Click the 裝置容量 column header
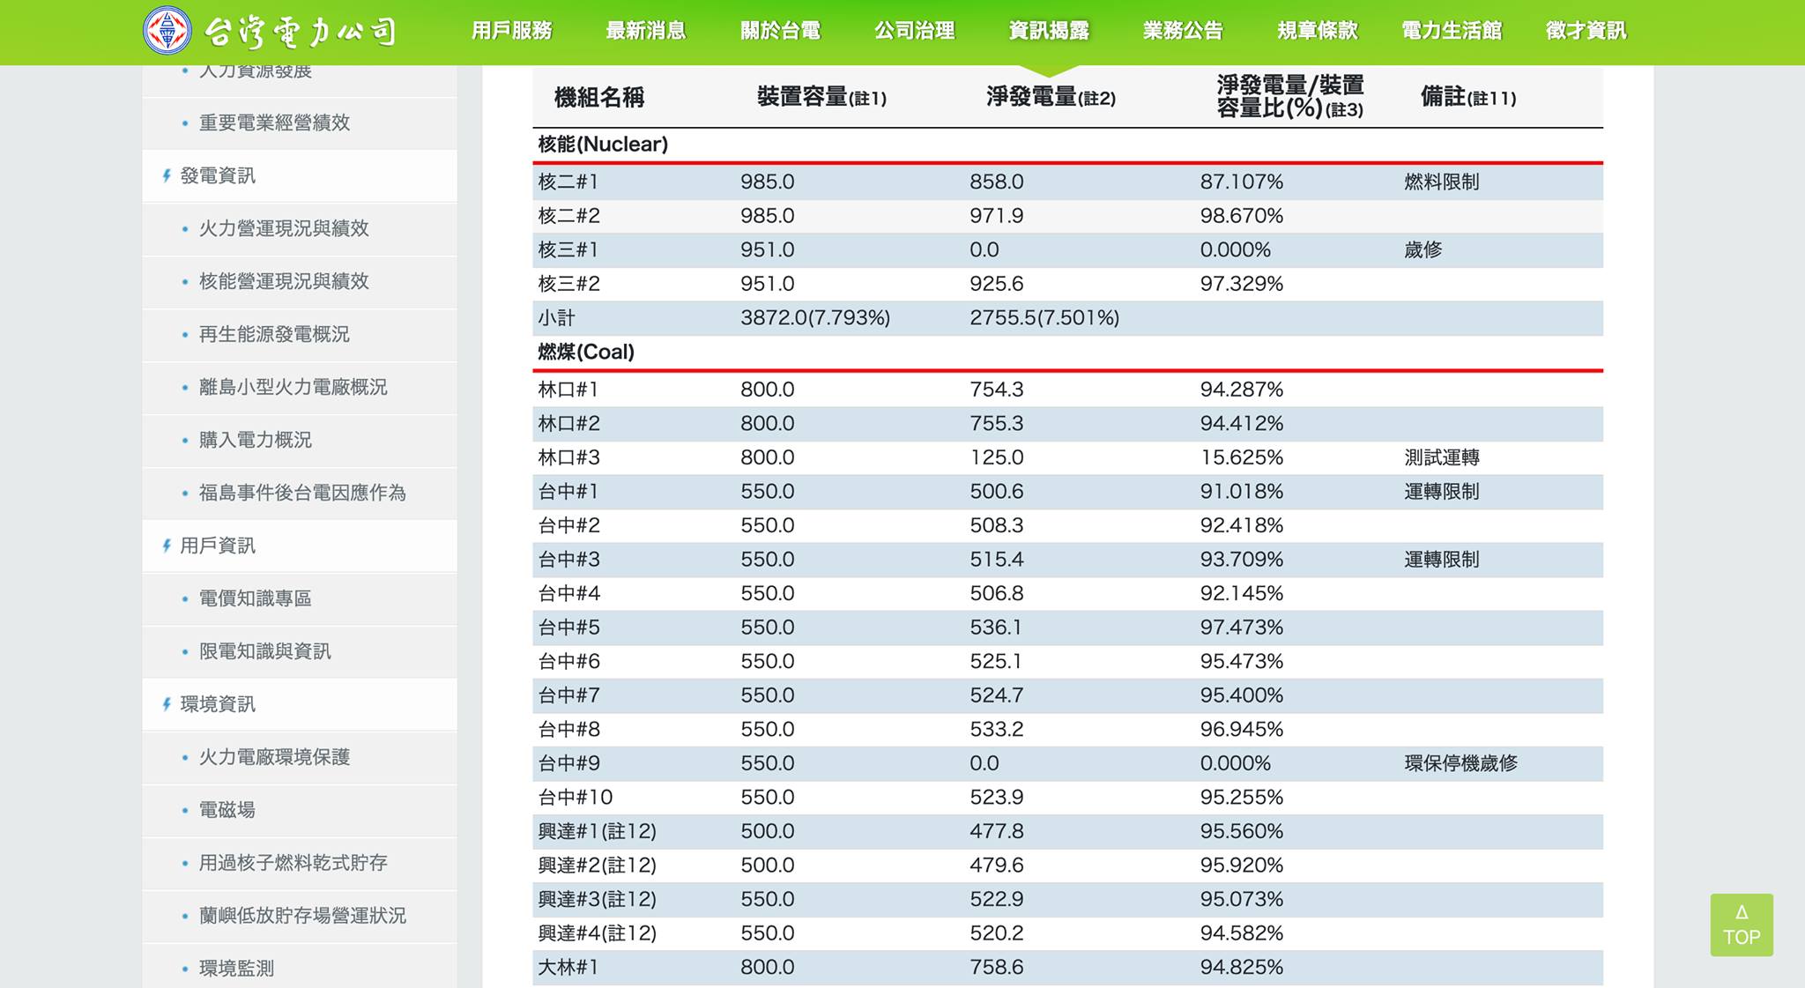 (x=821, y=97)
